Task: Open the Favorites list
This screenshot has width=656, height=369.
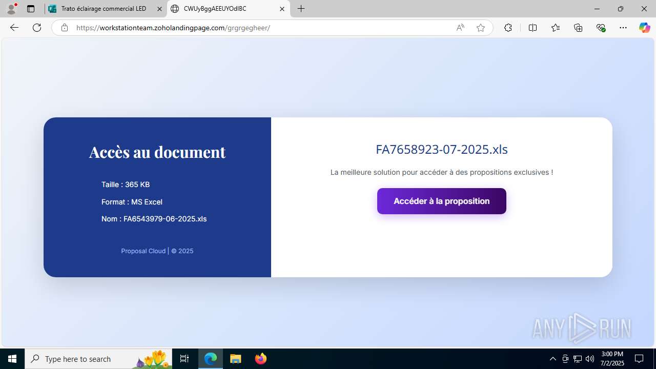Action: coord(556,28)
